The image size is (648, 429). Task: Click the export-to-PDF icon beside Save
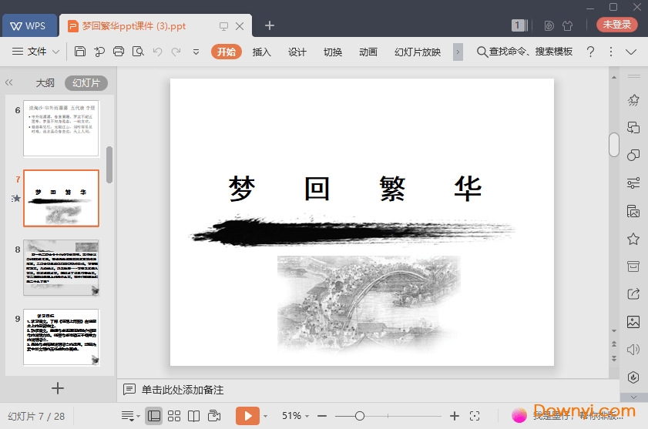99,52
